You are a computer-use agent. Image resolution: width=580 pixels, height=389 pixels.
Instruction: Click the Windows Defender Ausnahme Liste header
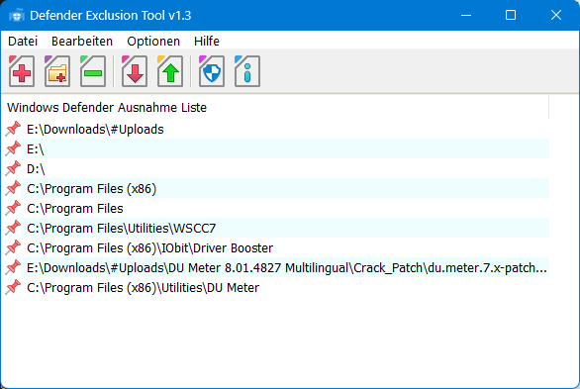[x=275, y=107]
